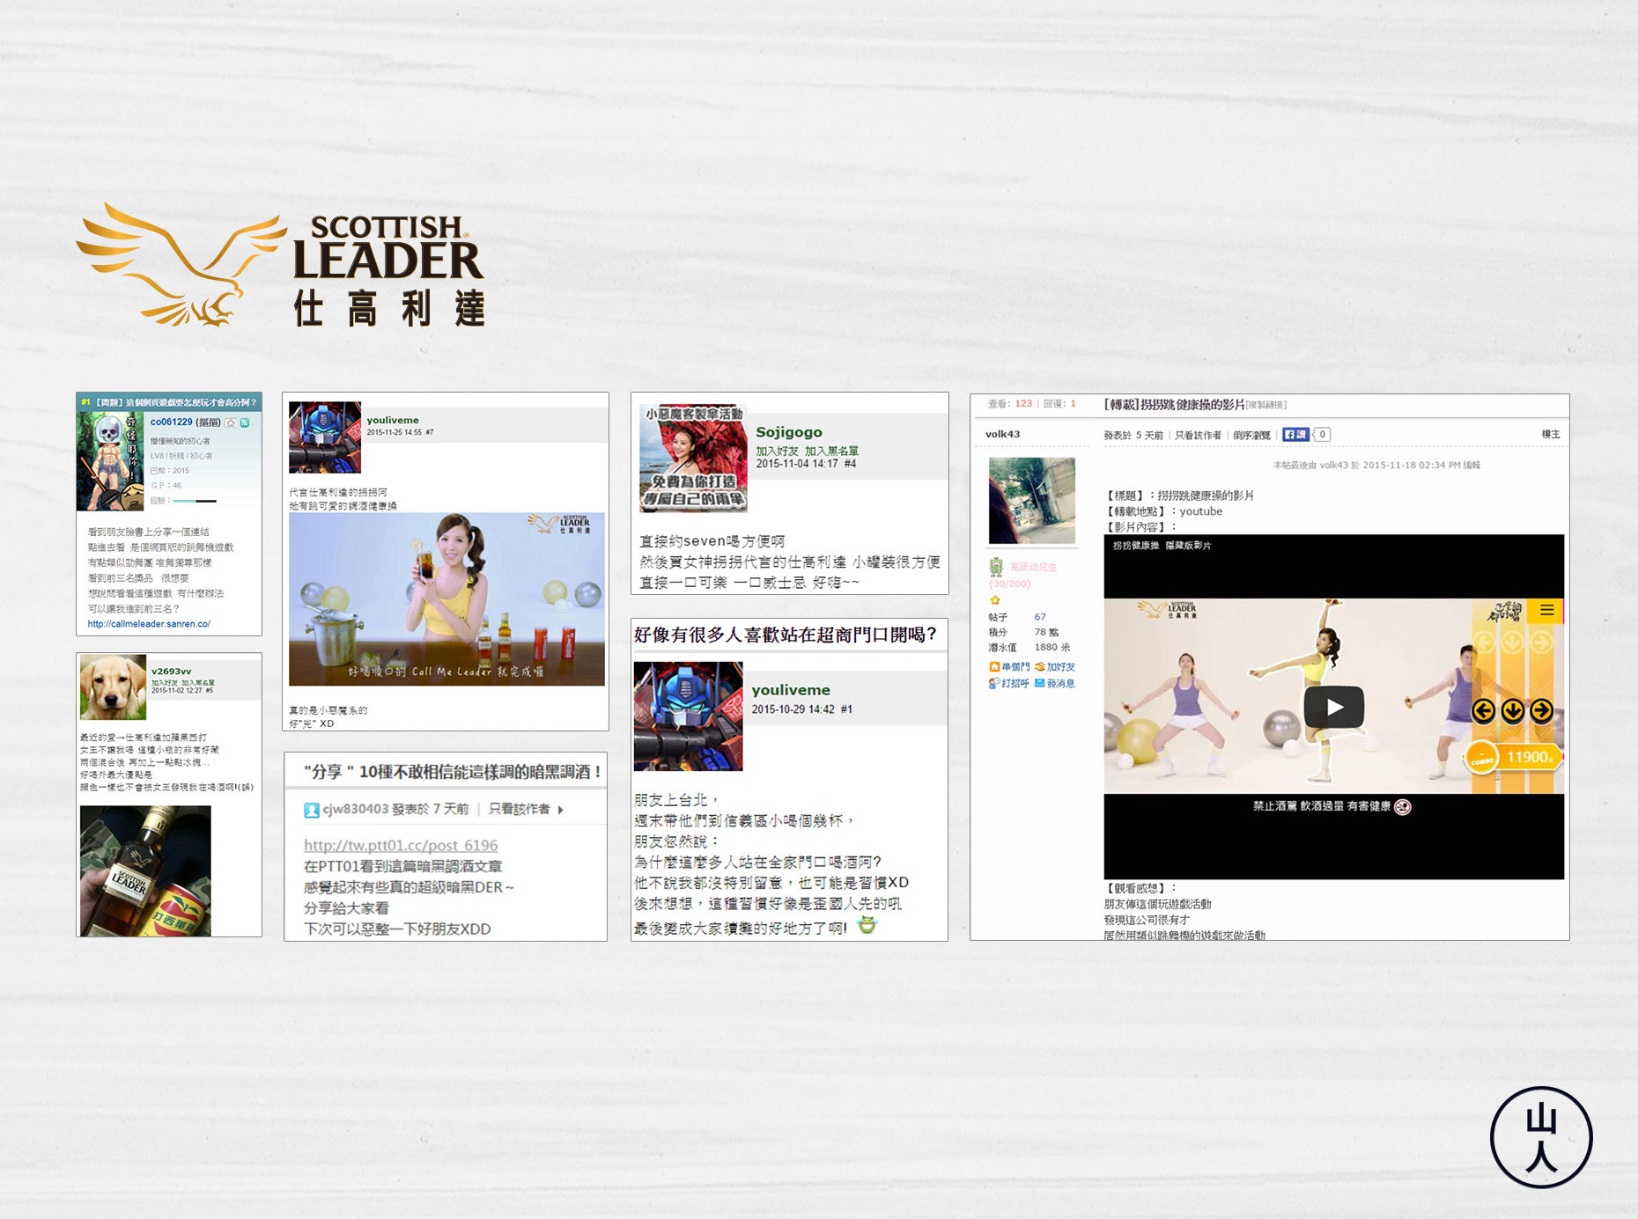Click post count 67 in volk43 stats
This screenshot has width=1638, height=1219.
(1040, 617)
